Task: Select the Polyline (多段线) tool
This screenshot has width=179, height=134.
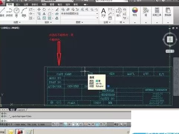Action: pyautogui.click(x=9, y=12)
